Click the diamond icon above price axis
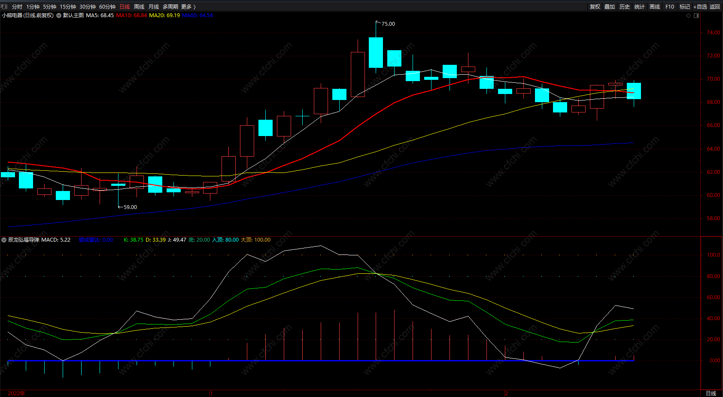 click(689, 15)
